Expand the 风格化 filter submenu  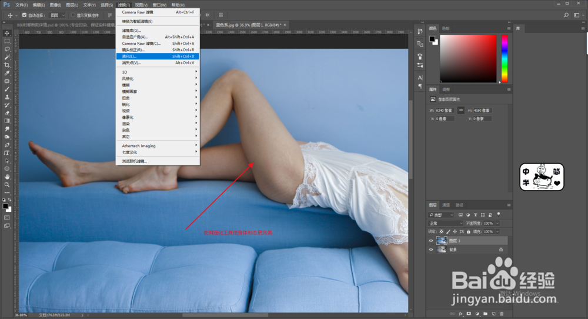tap(158, 78)
